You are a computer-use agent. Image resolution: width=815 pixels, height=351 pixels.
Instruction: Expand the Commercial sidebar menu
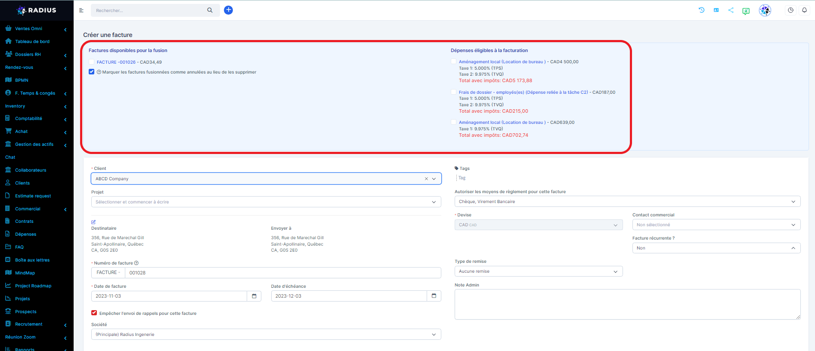[x=37, y=209]
